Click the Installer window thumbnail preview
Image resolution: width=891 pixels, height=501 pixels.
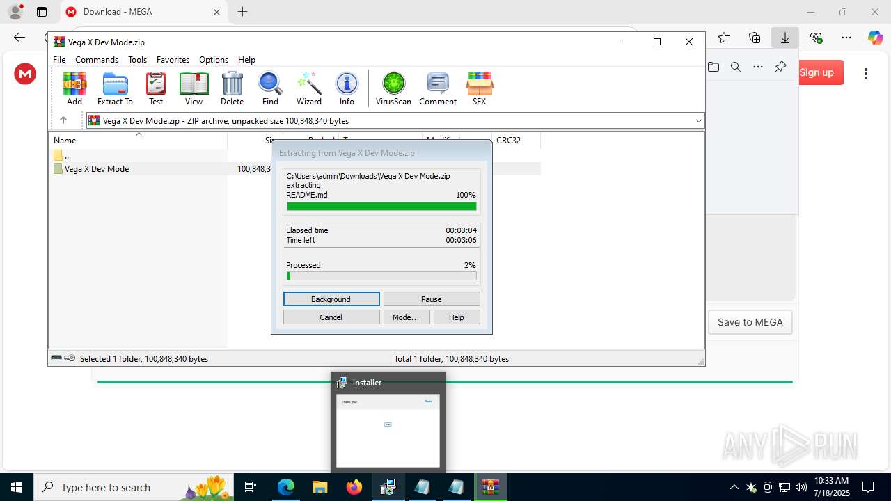tap(388, 430)
